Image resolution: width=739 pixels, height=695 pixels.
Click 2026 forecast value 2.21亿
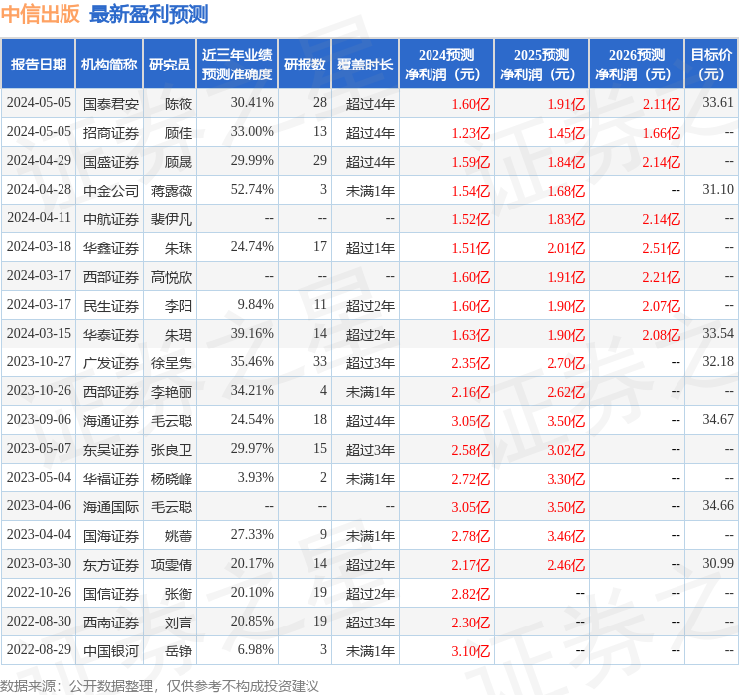pos(662,276)
